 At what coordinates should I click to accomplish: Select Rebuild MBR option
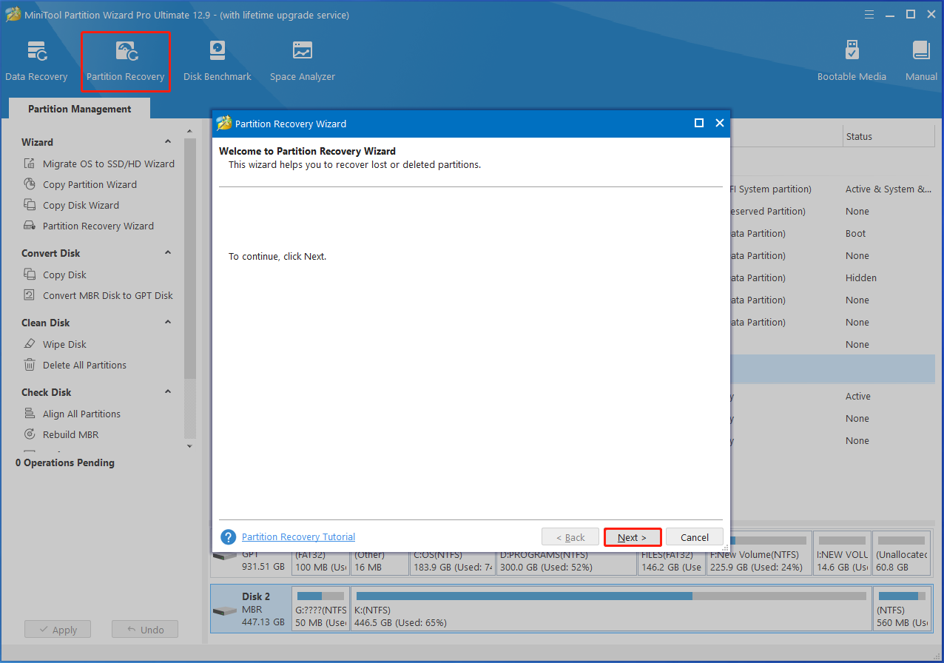(x=70, y=434)
